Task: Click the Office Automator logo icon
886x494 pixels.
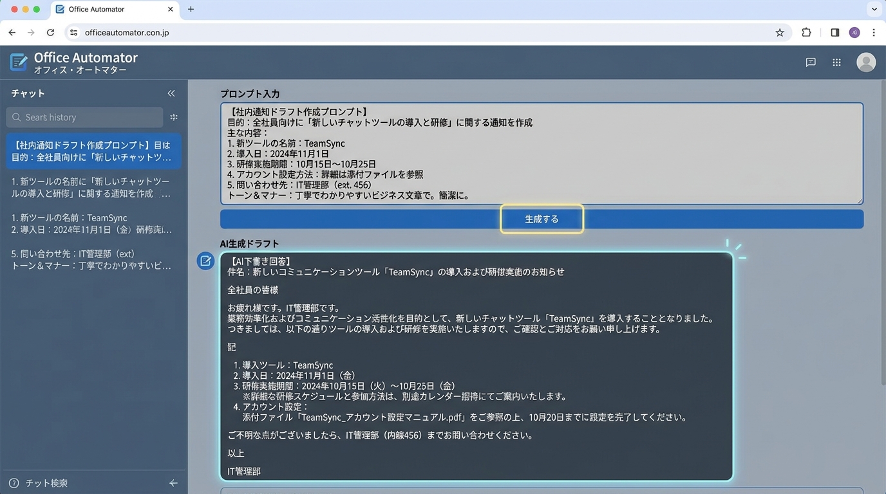Action: coord(19,62)
